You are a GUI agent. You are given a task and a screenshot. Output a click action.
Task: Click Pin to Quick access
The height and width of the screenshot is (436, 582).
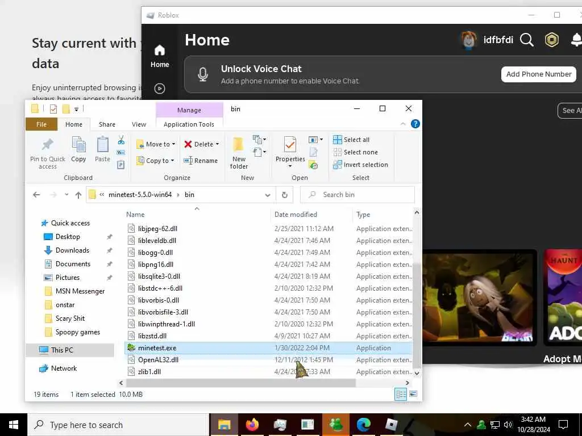[x=48, y=153]
